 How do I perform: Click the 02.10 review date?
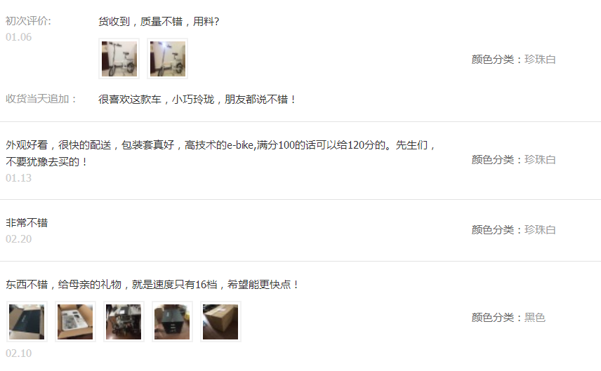18,353
